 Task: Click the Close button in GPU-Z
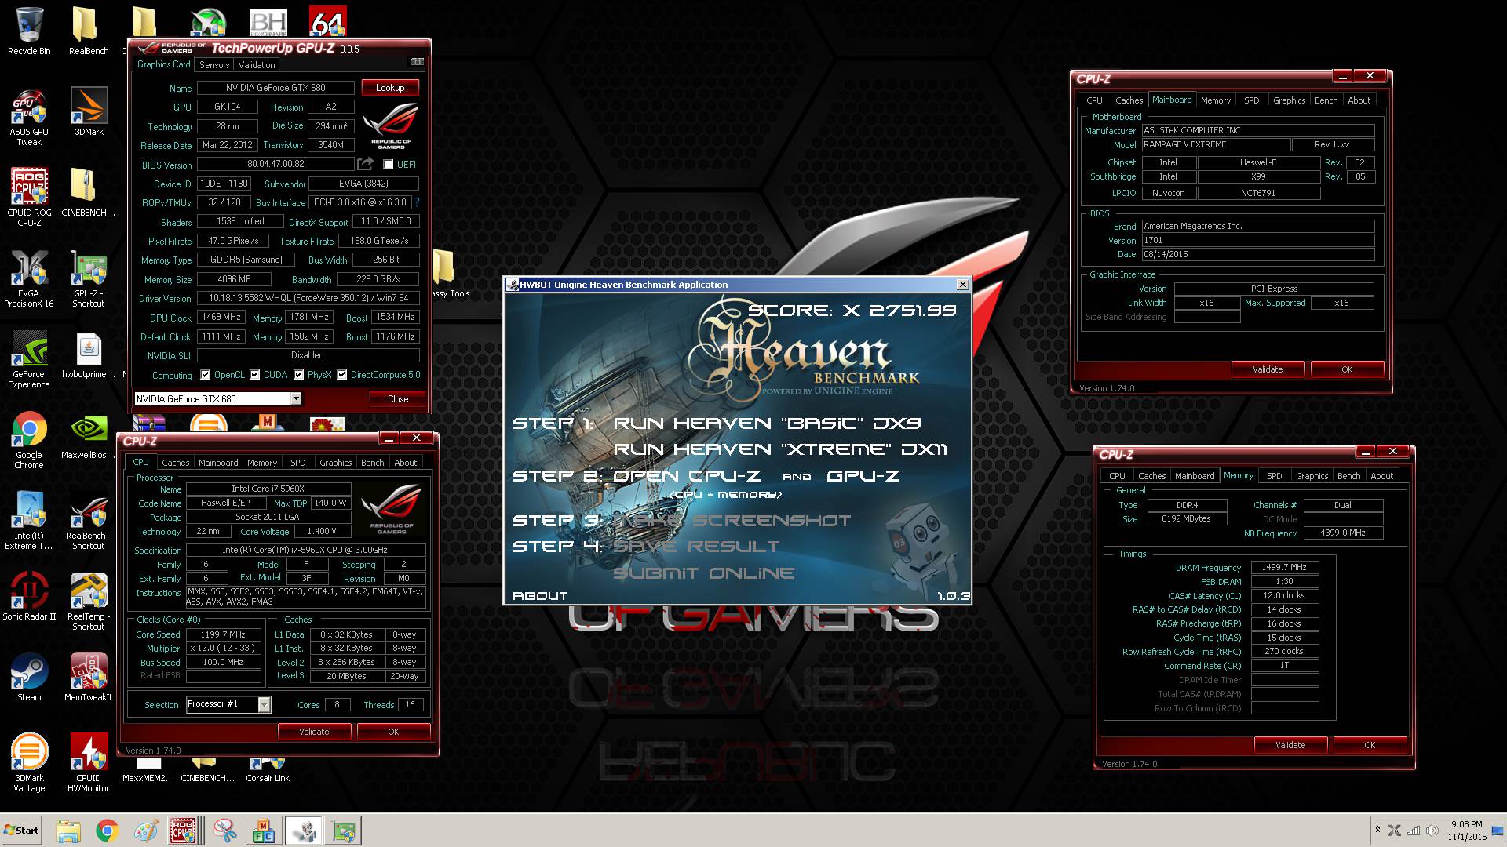tap(398, 399)
